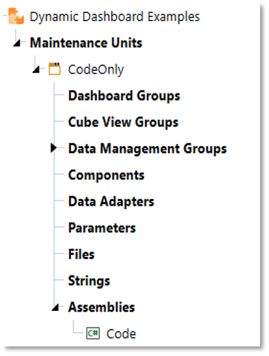Collapse the Assemblies node arrow
The image size is (269, 356).
pyautogui.click(x=55, y=308)
